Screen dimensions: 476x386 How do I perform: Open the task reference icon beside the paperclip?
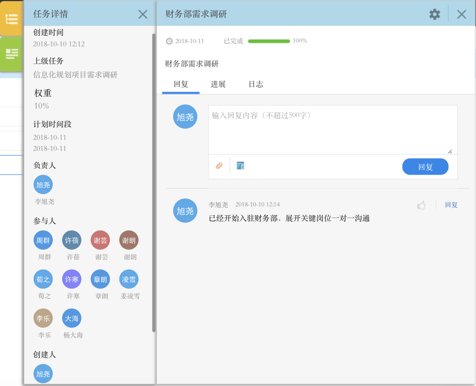click(x=241, y=166)
